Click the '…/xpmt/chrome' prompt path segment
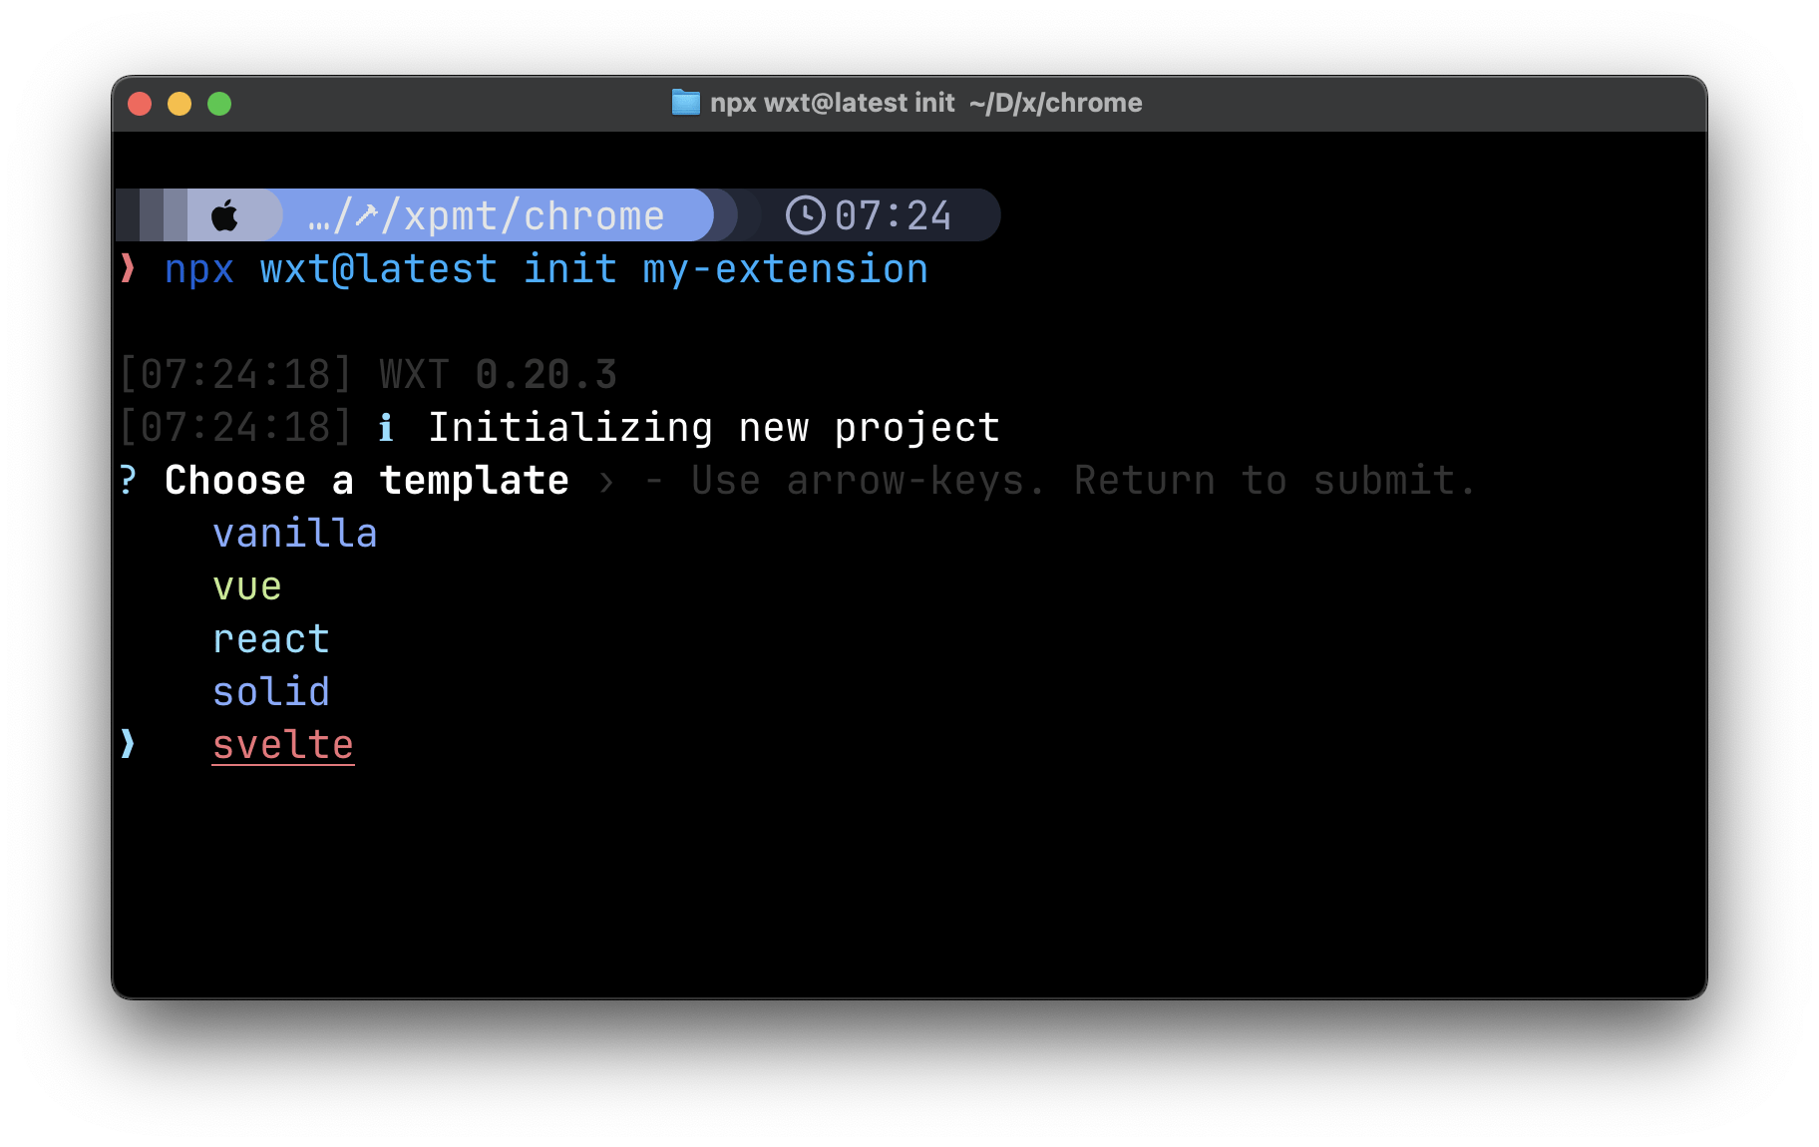 (x=486, y=215)
